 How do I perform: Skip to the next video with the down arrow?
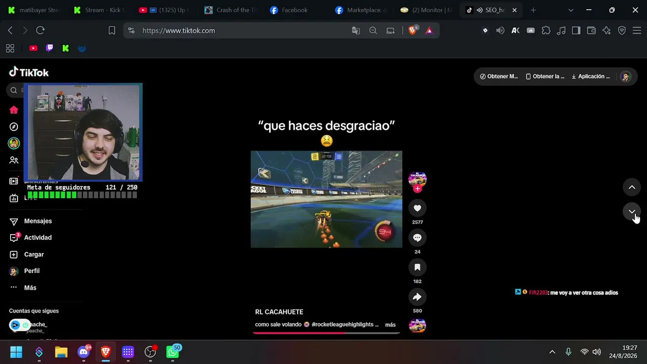point(632,212)
